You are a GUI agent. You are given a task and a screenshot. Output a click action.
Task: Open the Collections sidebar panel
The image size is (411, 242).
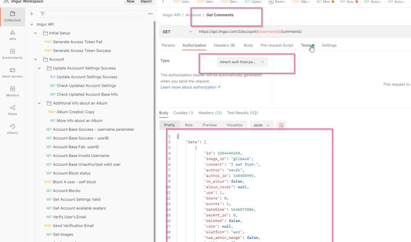(12, 16)
